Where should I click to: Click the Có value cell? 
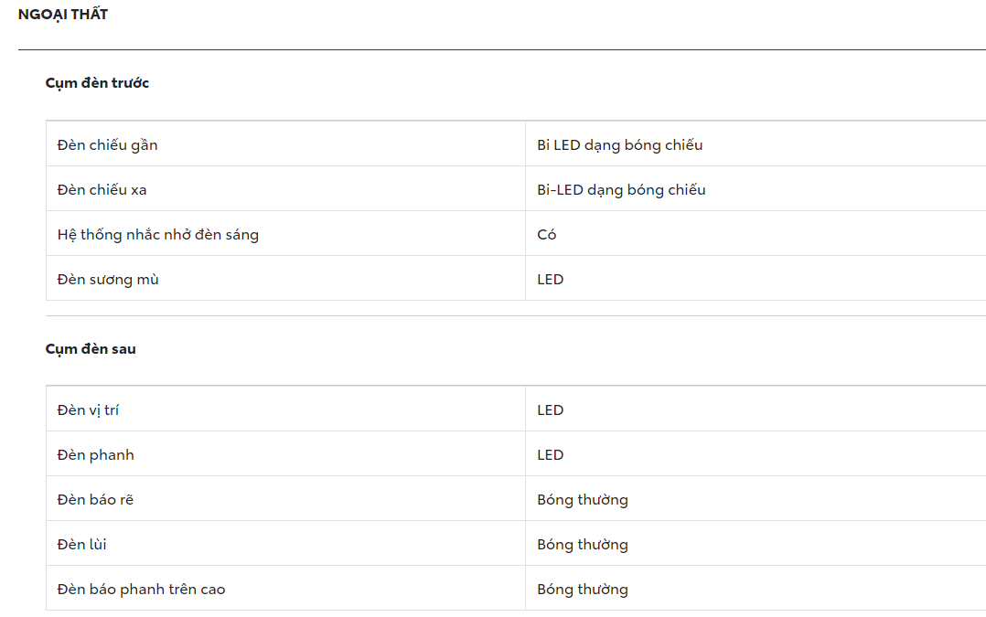pos(547,235)
